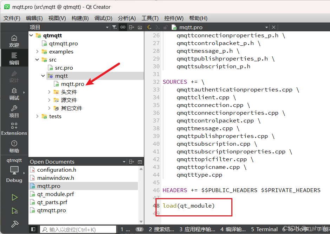Click the Open Documents scroll down arrow
Image resolution: width=330 pixels, height=234 pixels.
tap(141, 222)
